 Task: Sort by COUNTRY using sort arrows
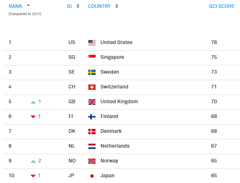(x=117, y=6)
